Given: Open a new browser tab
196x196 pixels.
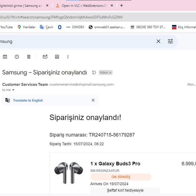Looking at the screenshot, I should (x=121, y=6).
